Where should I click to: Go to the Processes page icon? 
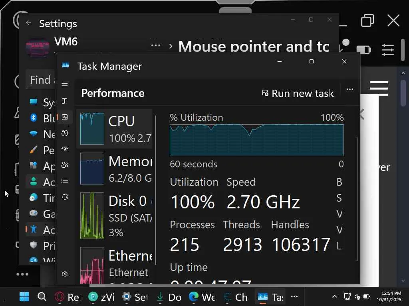65,101
